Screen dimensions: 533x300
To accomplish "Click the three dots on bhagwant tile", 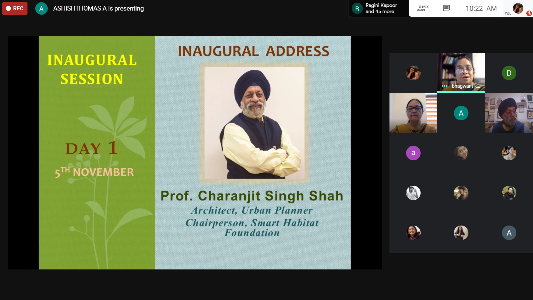I will click(444, 86).
